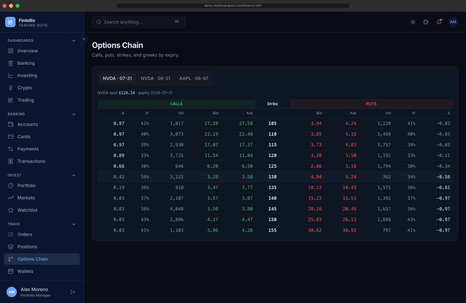Click the logout icon beside Alex Moreno
The width and height of the screenshot is (466, 303).
pos(73,292)
